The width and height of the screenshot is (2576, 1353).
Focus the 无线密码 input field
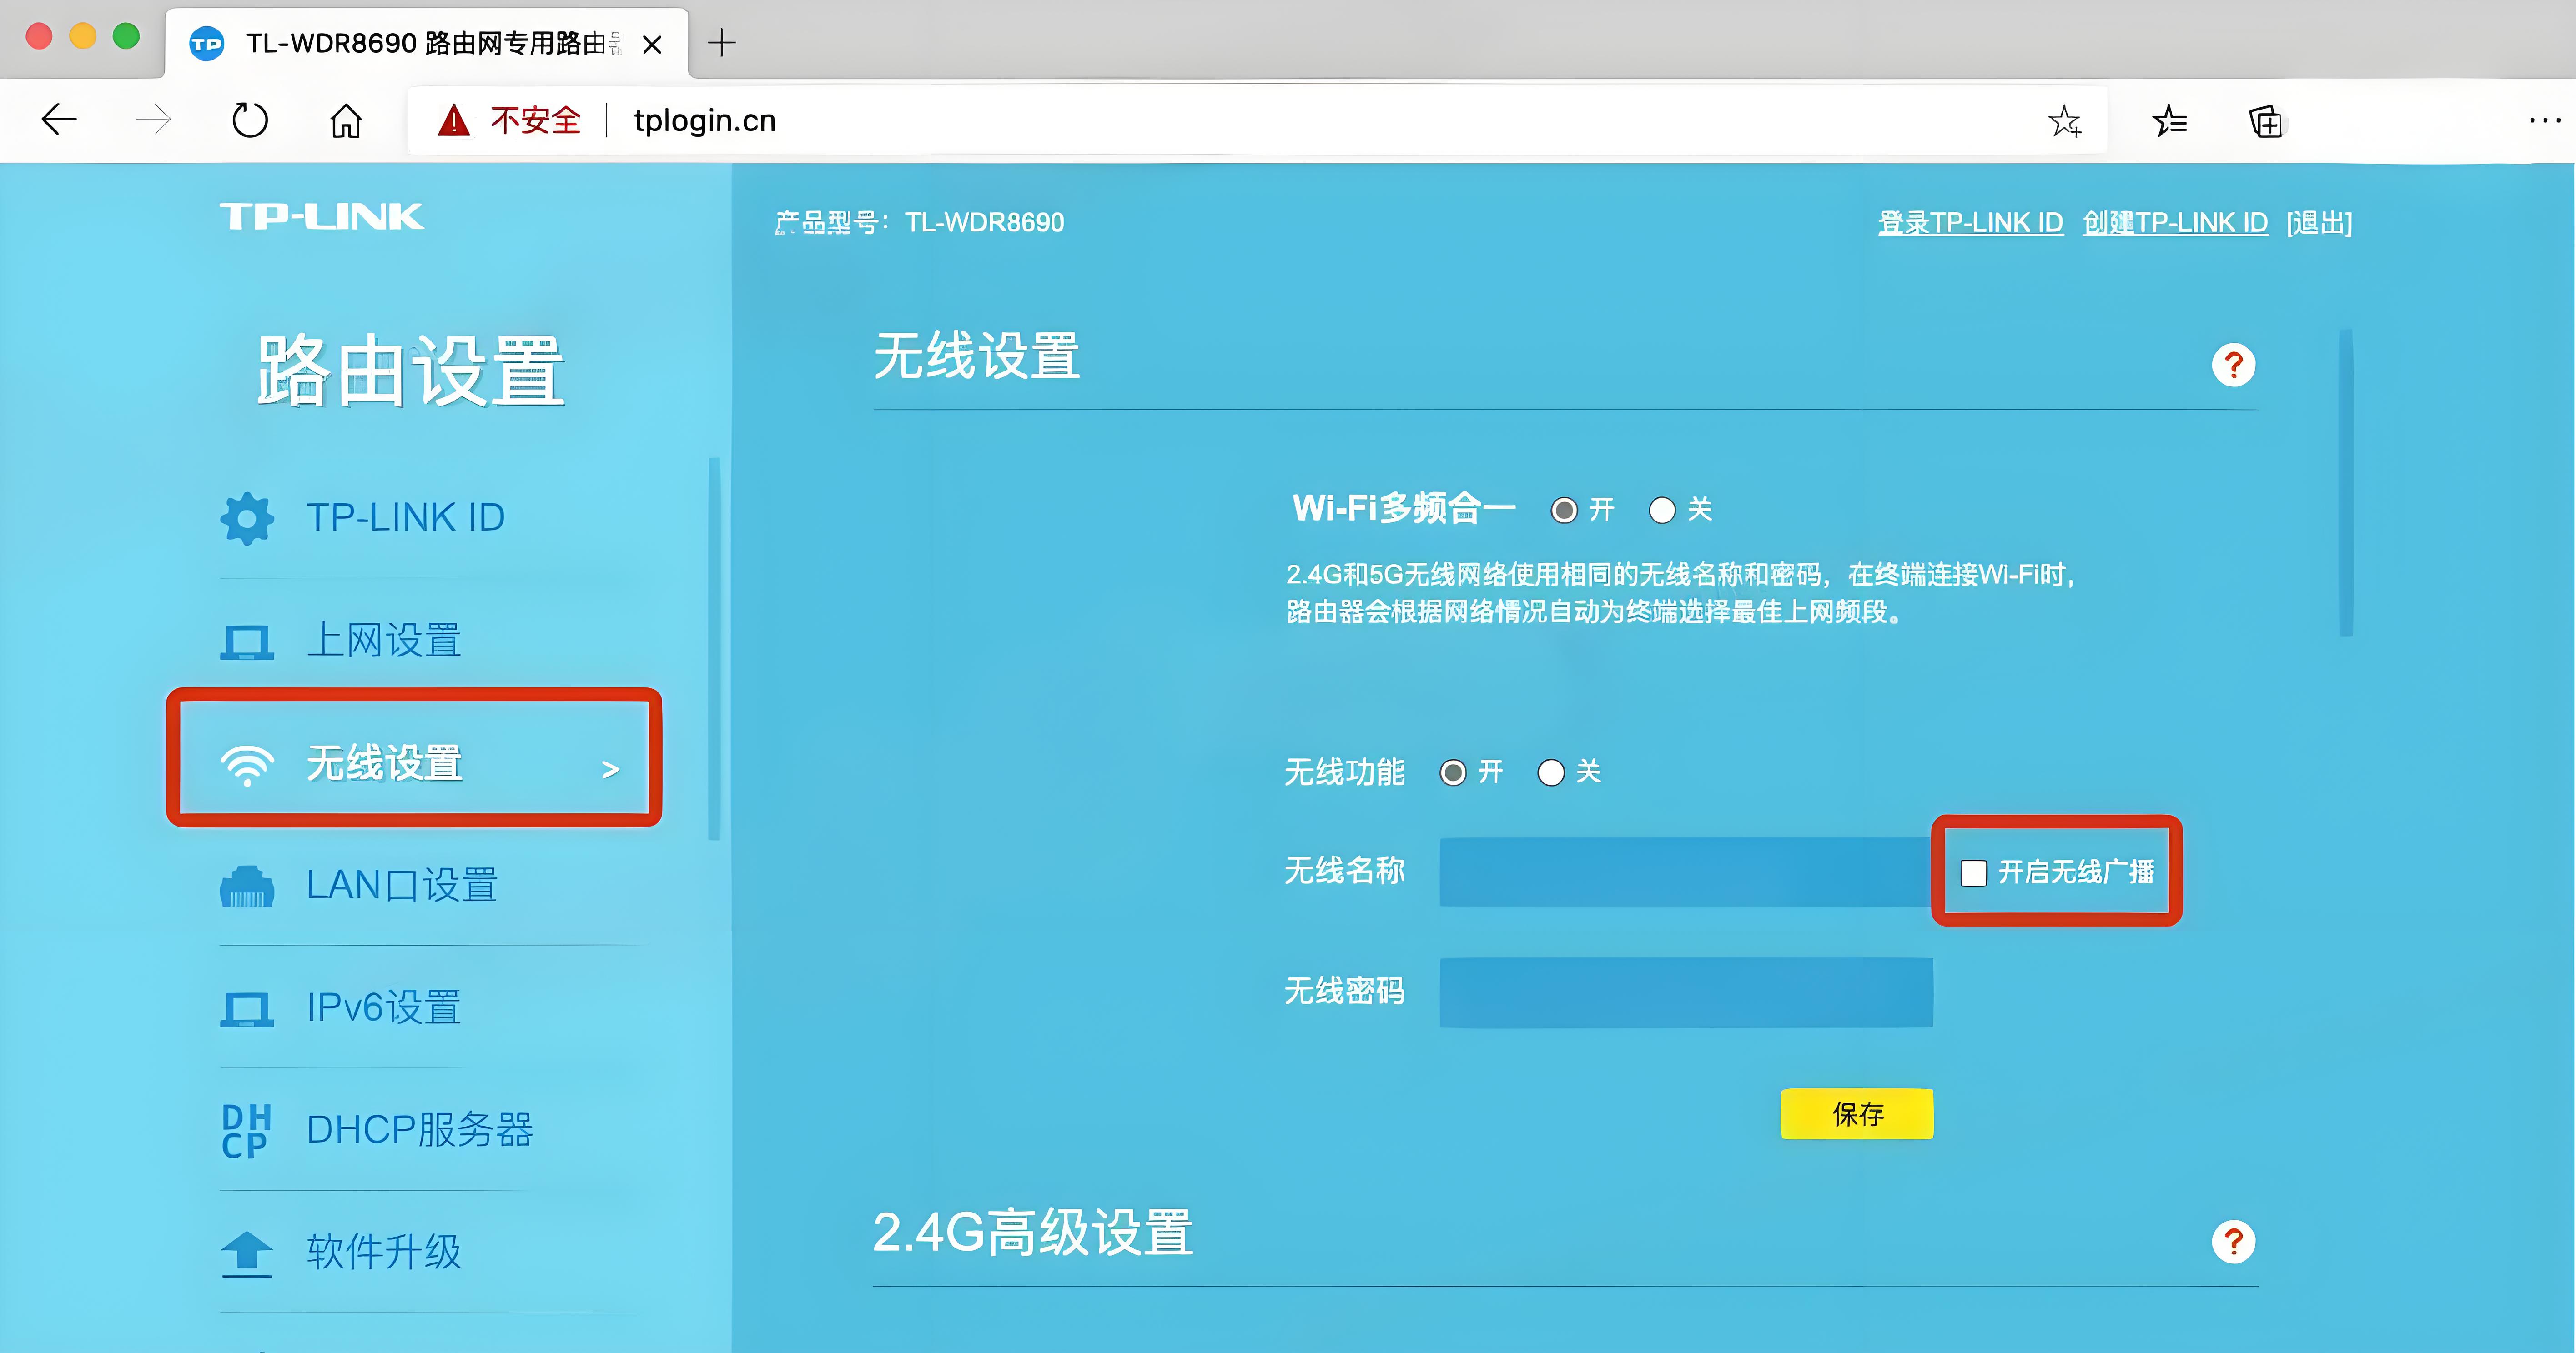(1686, 993)
